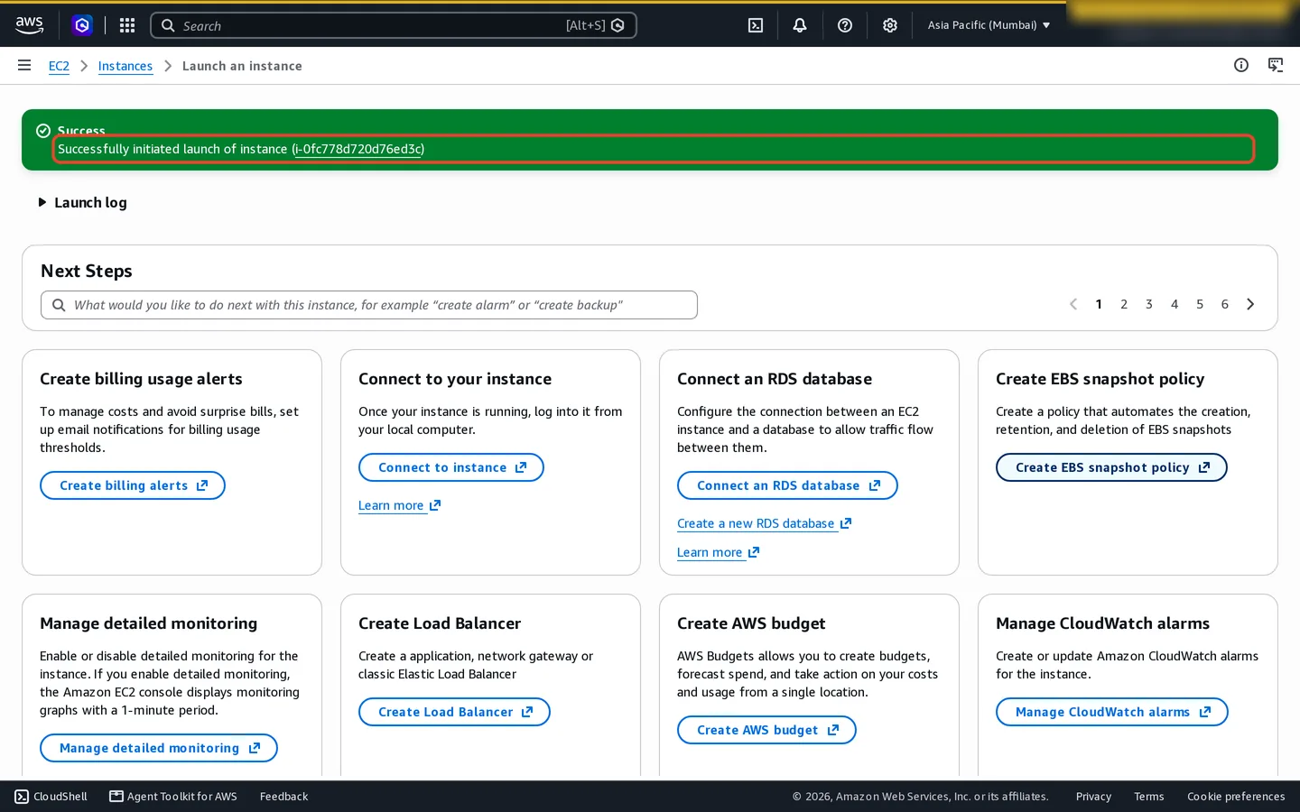
Task: Click the purple hexagon icon beside AWS logo
Action: click(82, 25)
